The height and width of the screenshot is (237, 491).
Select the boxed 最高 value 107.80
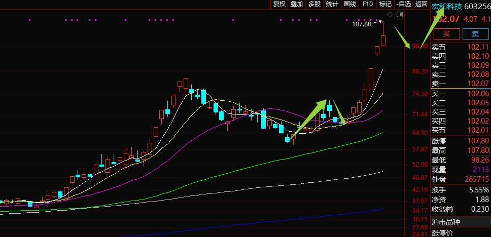(478, 150)
